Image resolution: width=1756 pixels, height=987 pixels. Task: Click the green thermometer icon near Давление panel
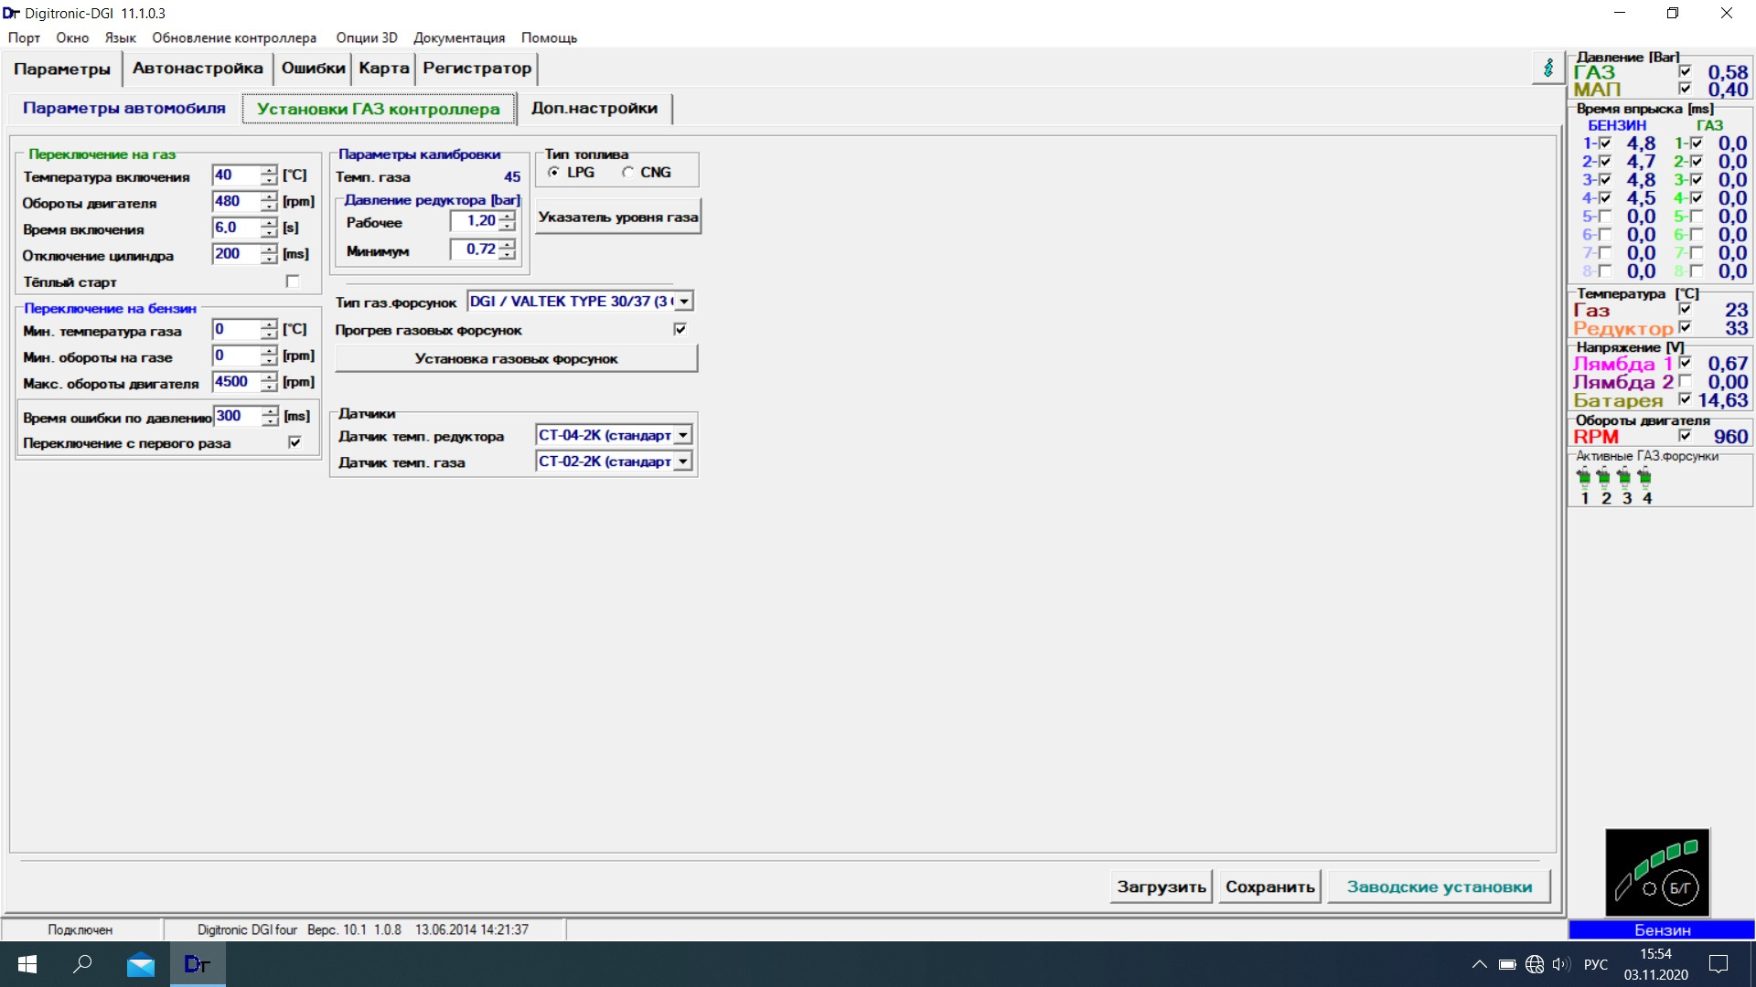coord(1548,69)
